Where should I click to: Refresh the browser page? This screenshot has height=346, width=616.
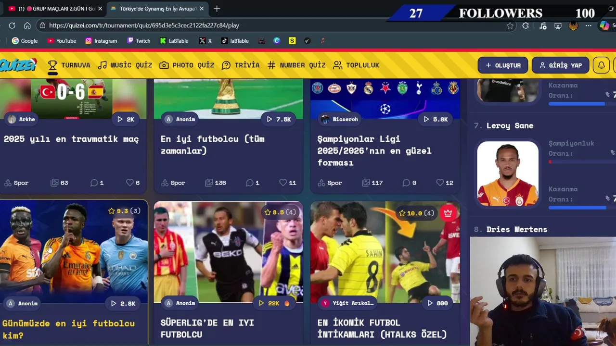pos(12,25)
